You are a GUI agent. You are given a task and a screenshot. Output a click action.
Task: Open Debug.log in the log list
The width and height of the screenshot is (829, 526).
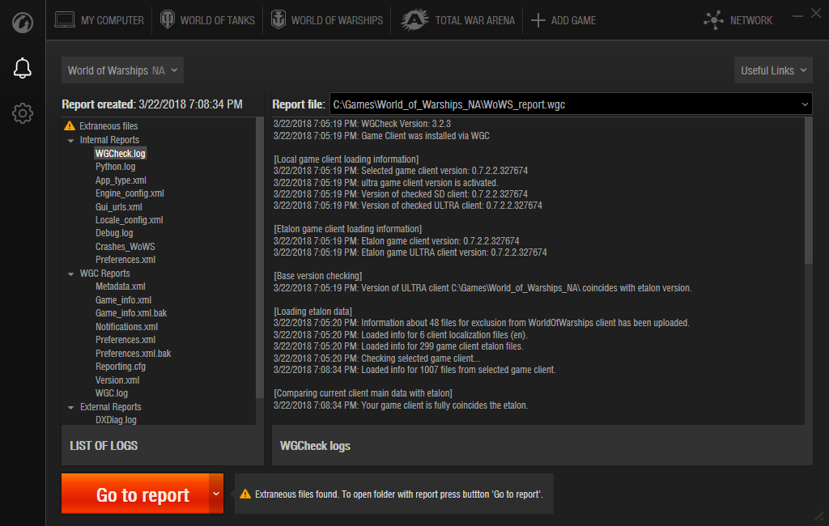click(x=114, y=233)
